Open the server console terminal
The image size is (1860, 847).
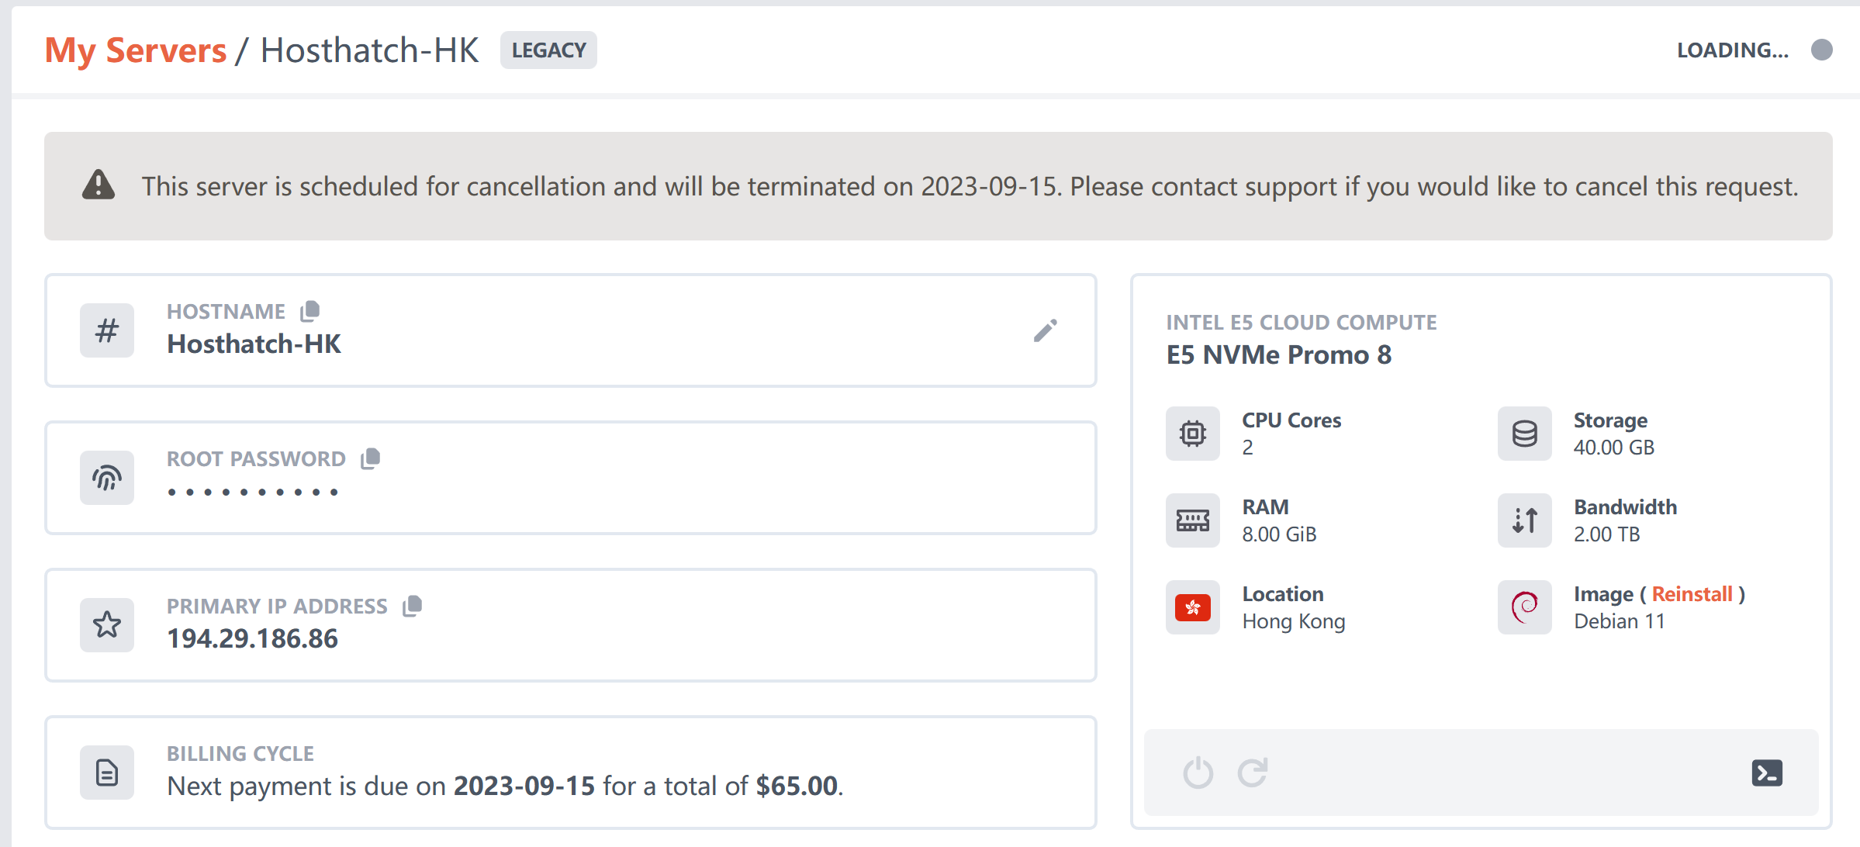(1767, 773)
